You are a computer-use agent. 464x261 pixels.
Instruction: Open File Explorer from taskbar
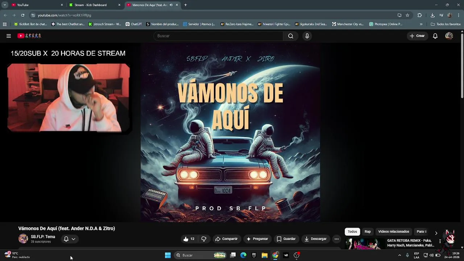point(265,255)
